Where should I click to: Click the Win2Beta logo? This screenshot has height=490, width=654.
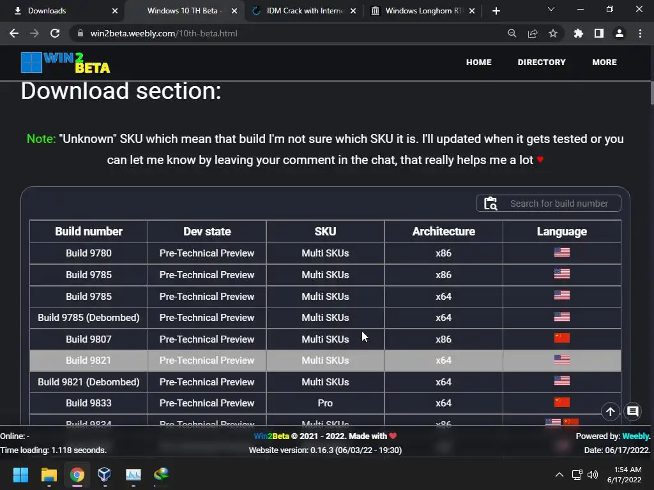pos(66,63)
